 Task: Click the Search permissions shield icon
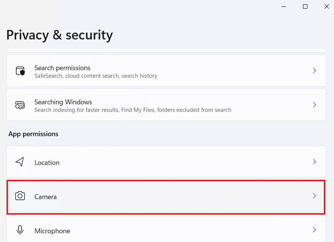(x=20, y=71)
